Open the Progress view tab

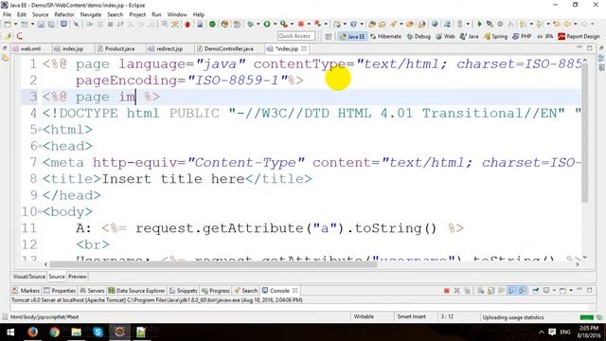[216, 291]
